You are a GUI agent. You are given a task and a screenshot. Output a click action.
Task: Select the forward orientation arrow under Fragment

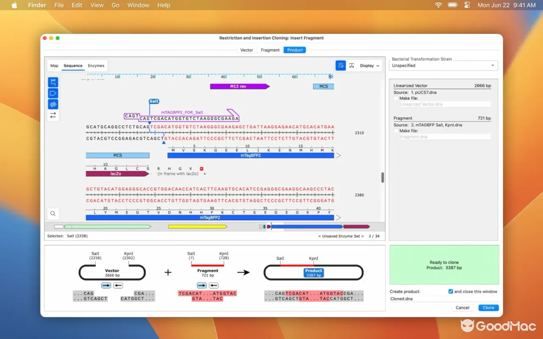[202, 286]
